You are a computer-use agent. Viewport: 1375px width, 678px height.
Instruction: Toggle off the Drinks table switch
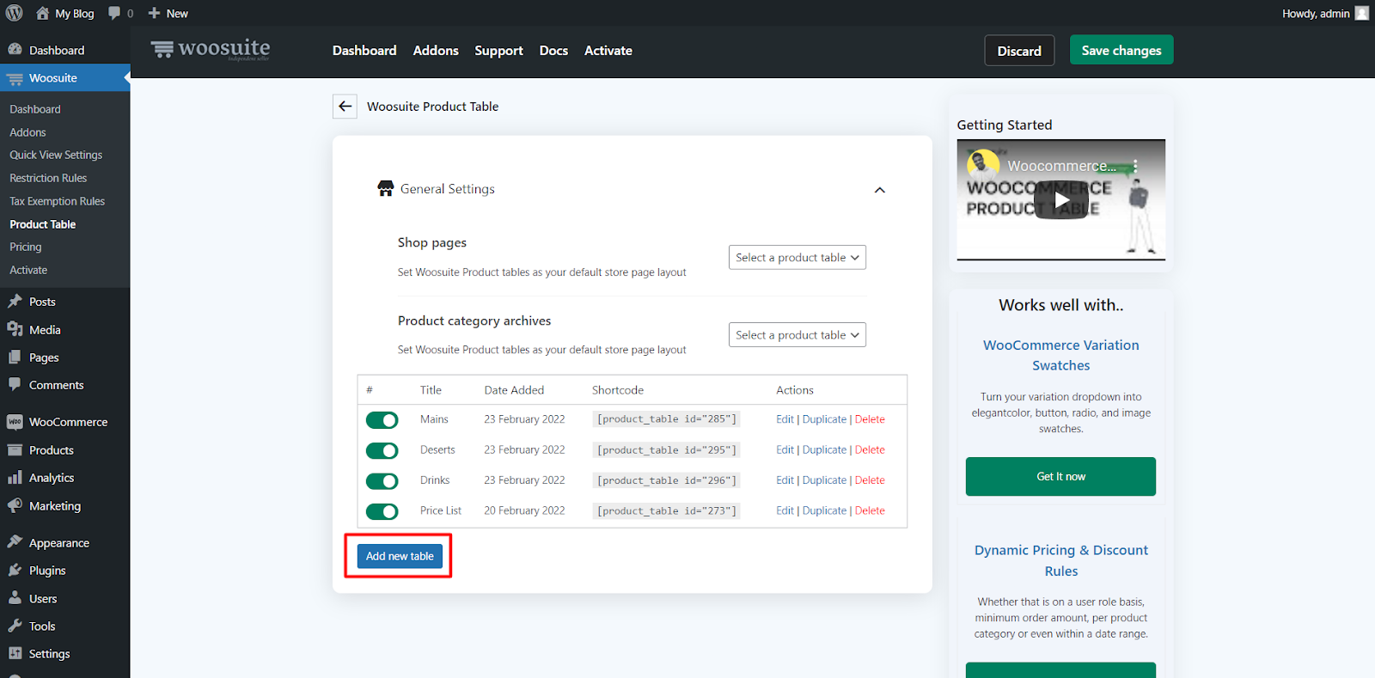(x=382, y=481)
